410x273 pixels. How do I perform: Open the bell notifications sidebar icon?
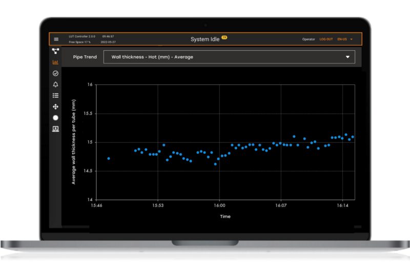55,85
